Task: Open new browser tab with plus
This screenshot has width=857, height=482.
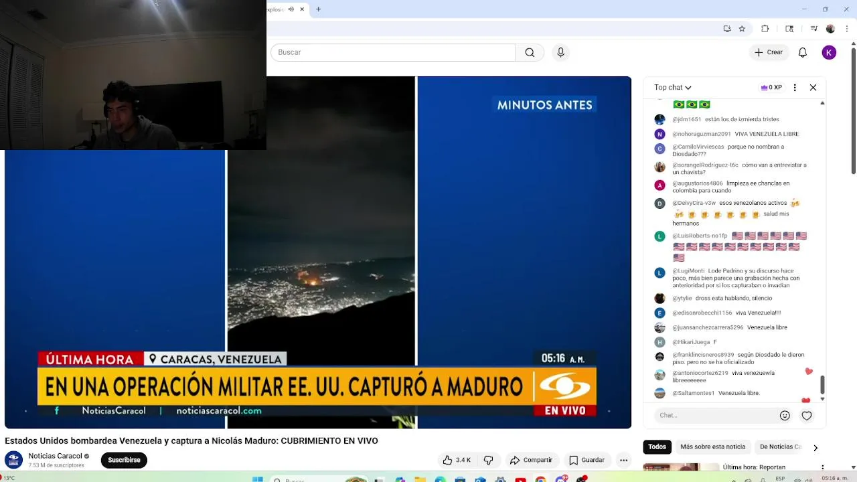Action: click(318, 9)
